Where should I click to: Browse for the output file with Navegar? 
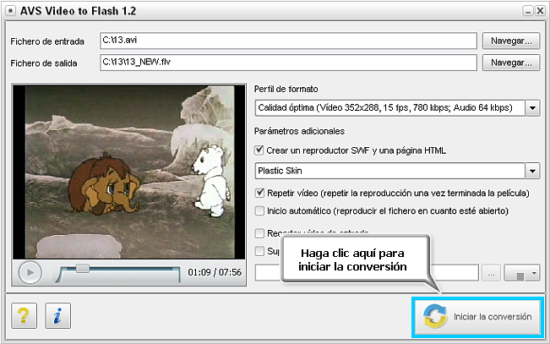(x=511, y=63)
